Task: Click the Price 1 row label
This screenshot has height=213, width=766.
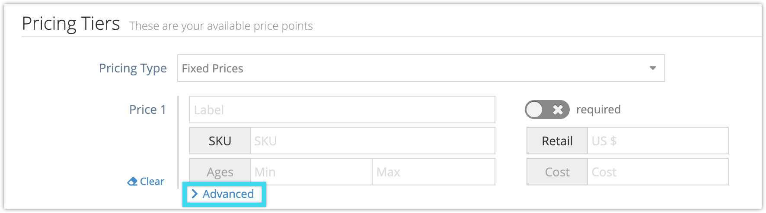Action: tap(147, 110)
